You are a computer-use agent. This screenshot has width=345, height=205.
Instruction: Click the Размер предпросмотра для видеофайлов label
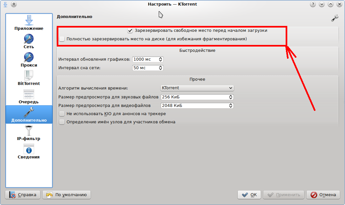(x=105, y=106)
